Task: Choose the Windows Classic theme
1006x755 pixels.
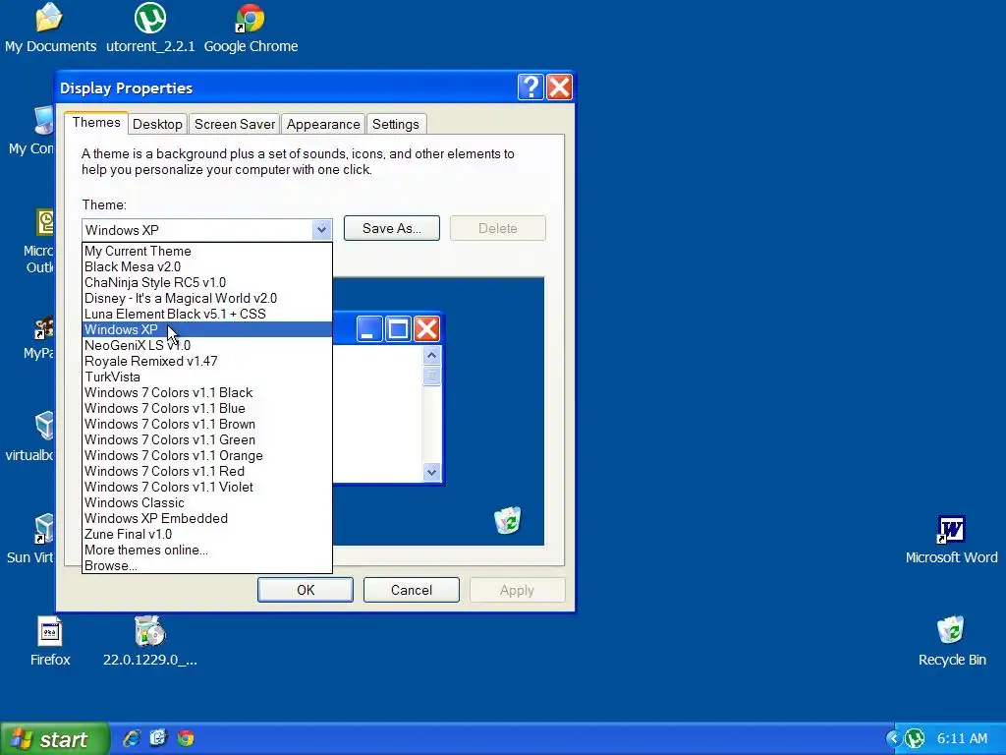Action: (206, 502)
